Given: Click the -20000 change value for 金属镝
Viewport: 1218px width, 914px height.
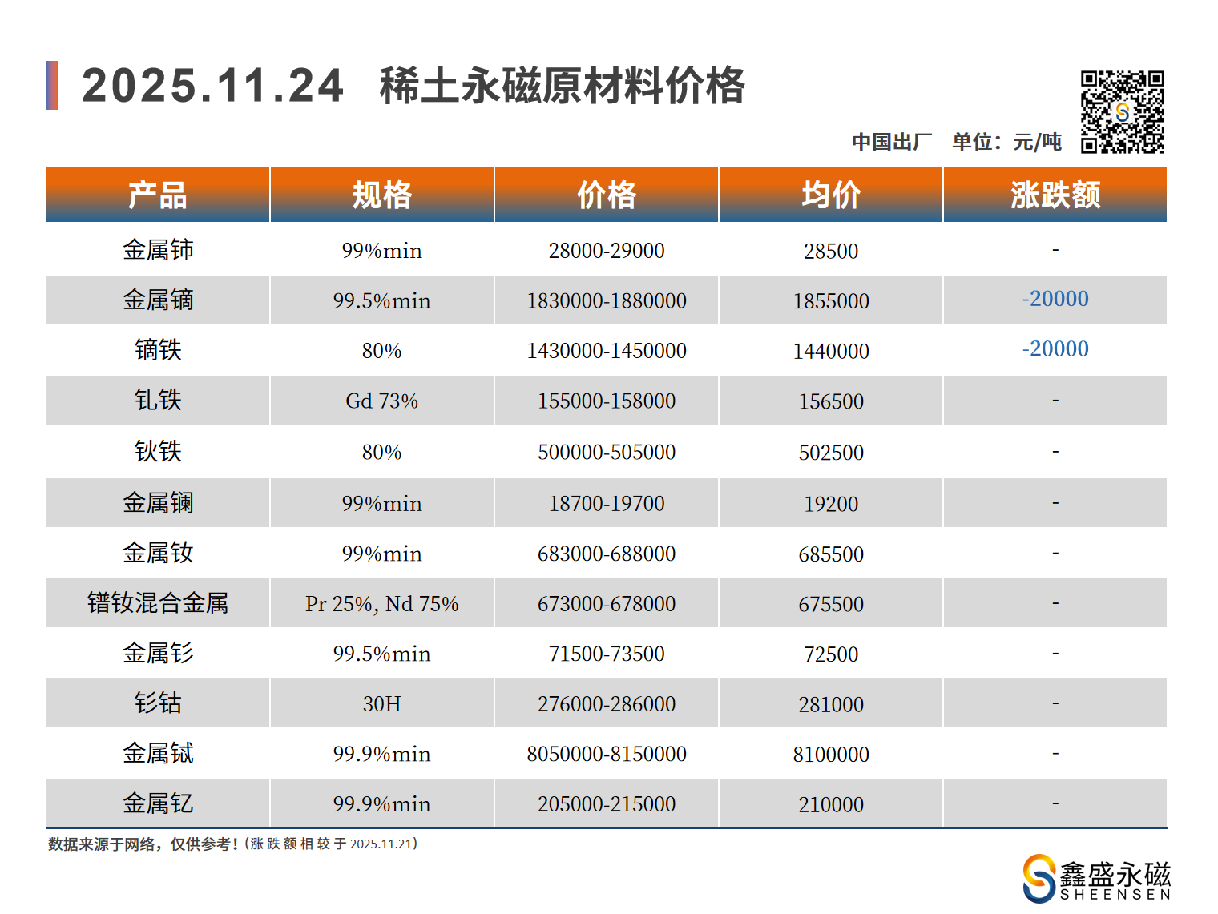Looking at the screenshot, I should coord(1055,299).
